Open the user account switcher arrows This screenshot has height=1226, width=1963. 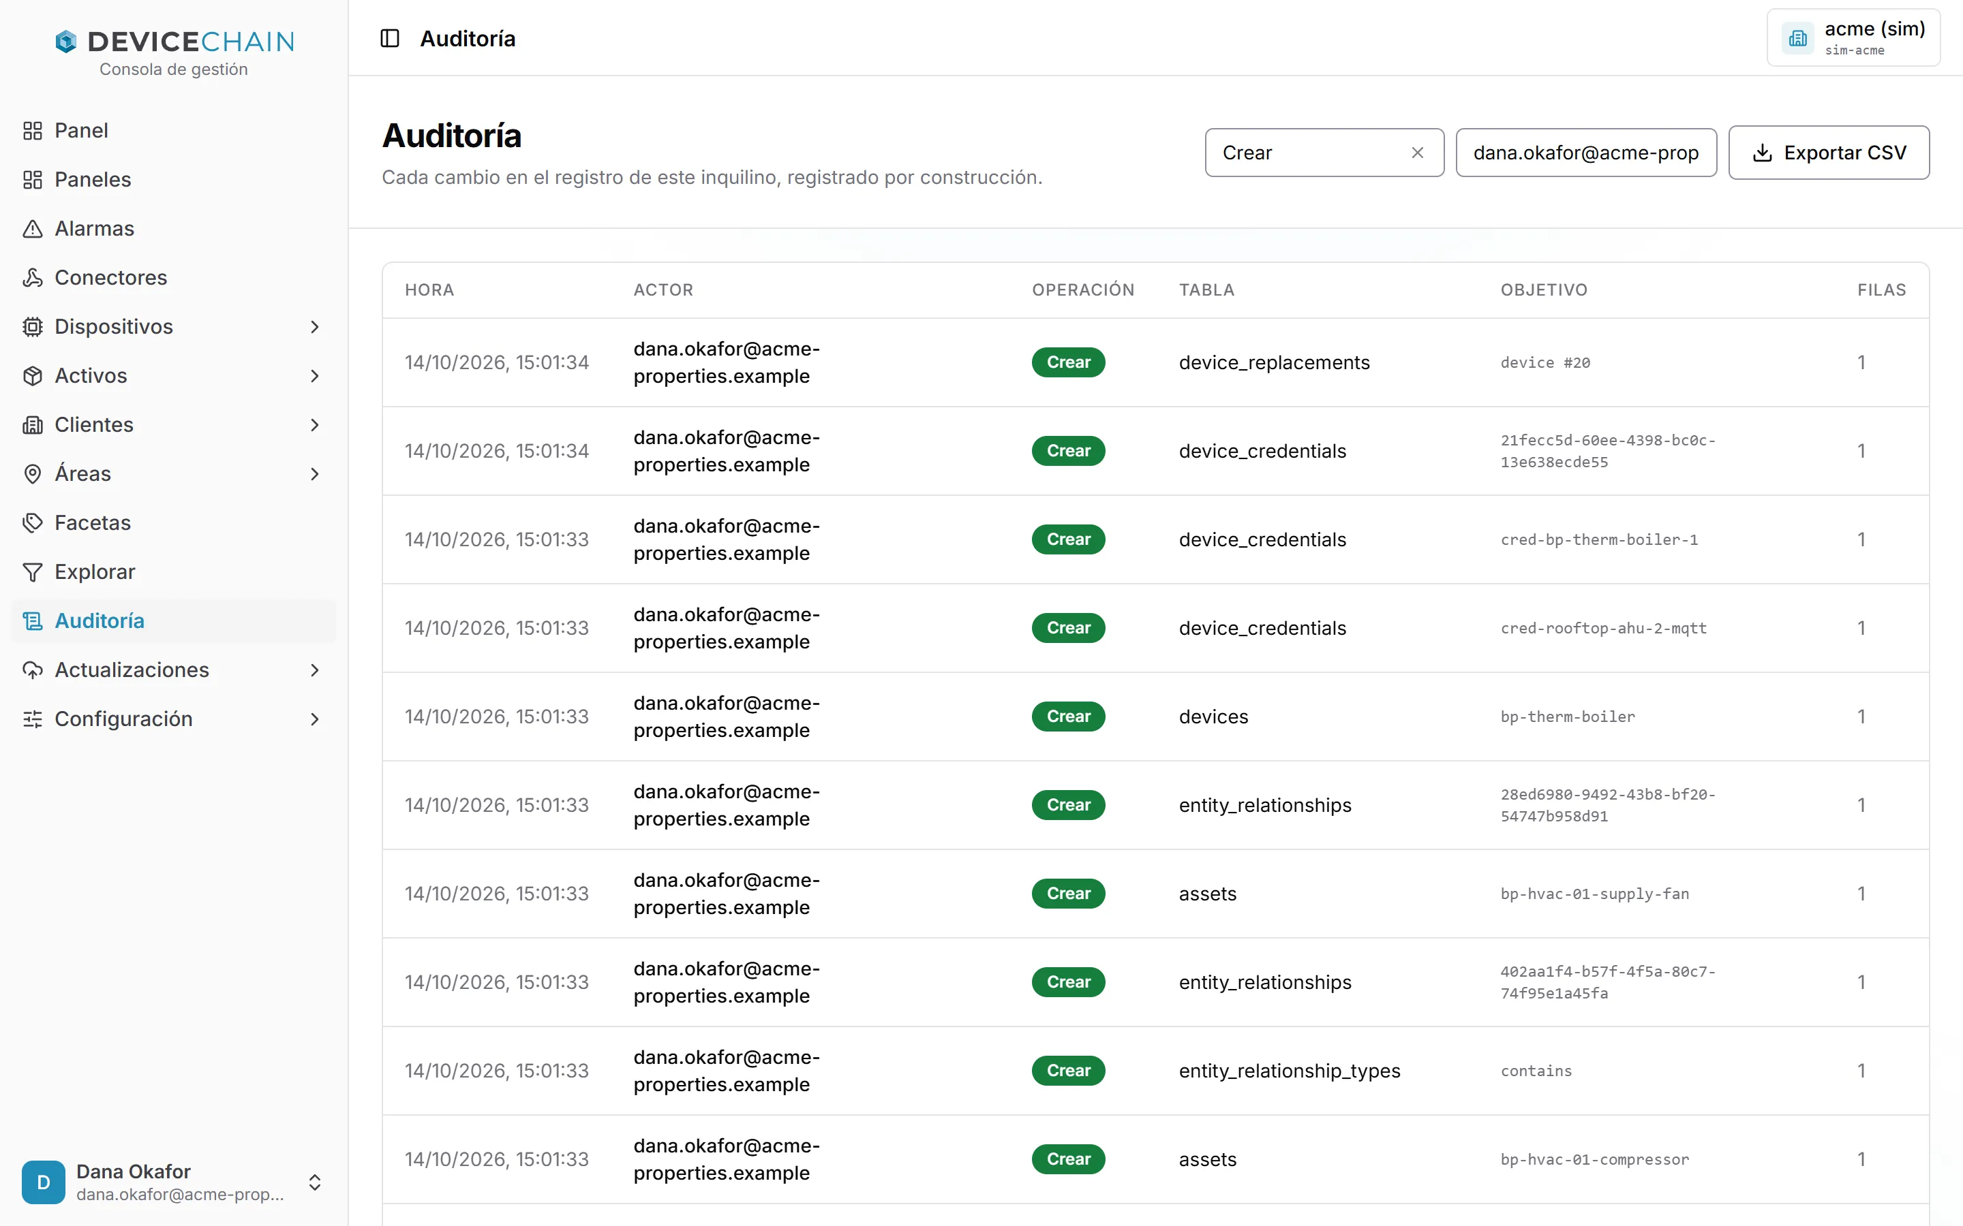[315, 1182]
